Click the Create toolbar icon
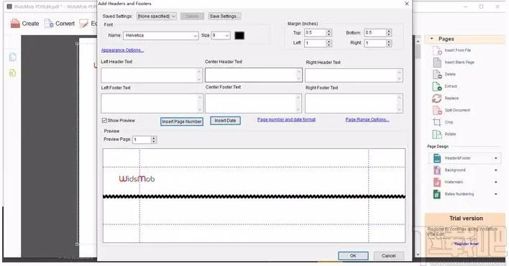 15,24
